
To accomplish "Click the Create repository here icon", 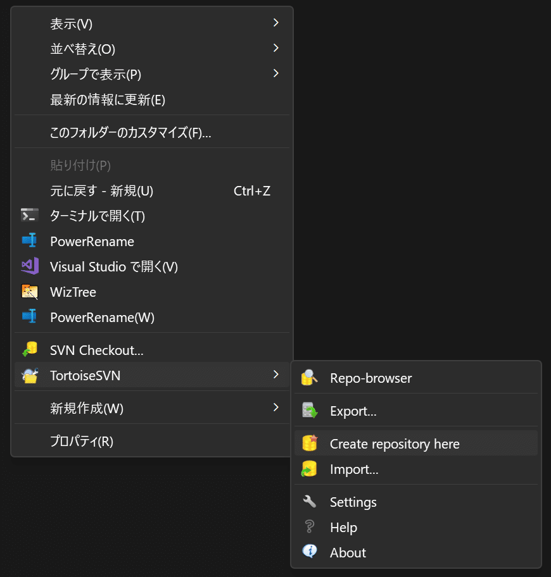I will pyautogui.click(x=310, y=444).
